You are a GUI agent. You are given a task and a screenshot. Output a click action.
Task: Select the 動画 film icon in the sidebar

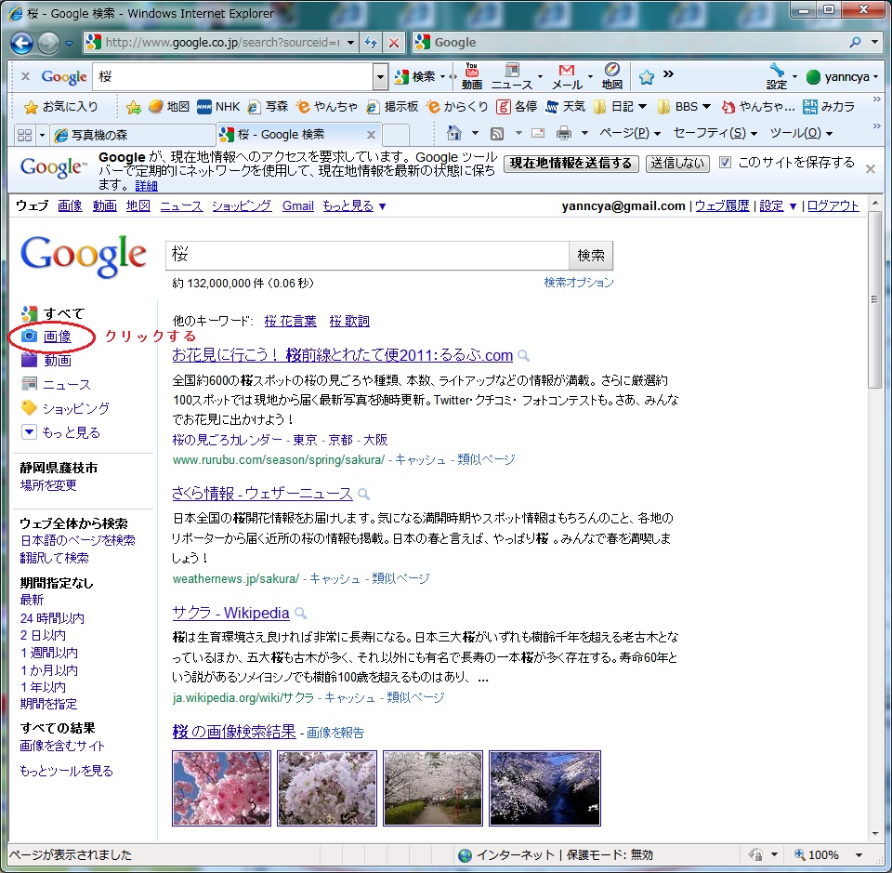pyautogui.click(x=29, y=360)
